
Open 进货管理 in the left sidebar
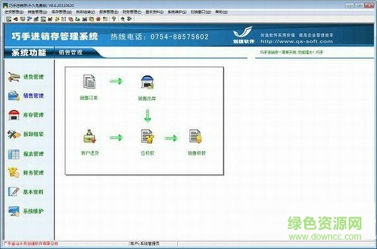pyautogui.click(x=26, y=77)
